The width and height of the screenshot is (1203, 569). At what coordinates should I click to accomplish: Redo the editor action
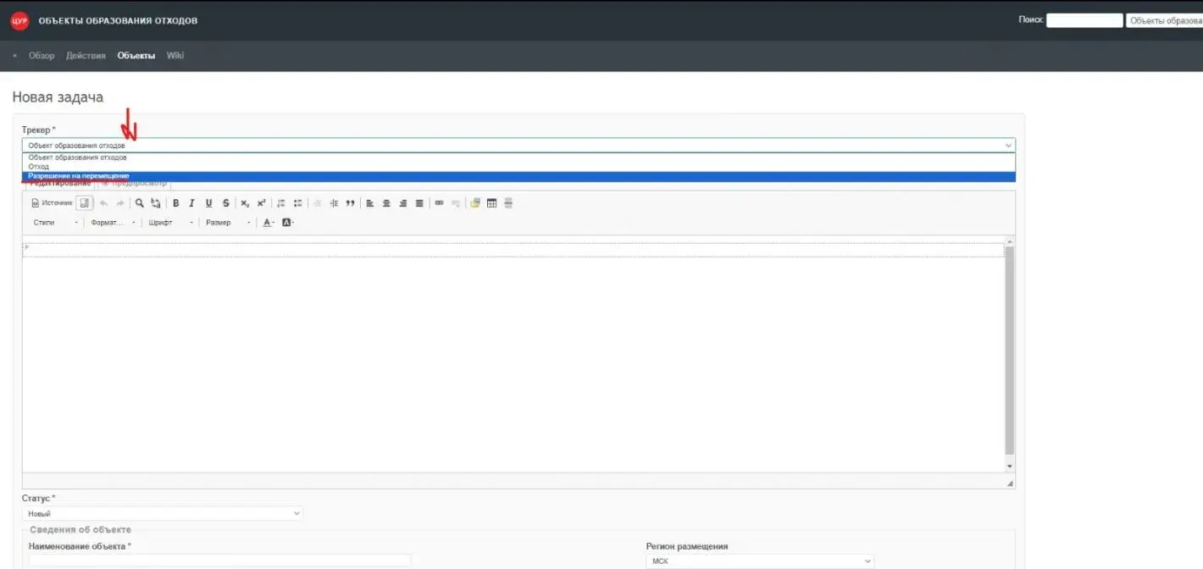click(x=120, y=203)
